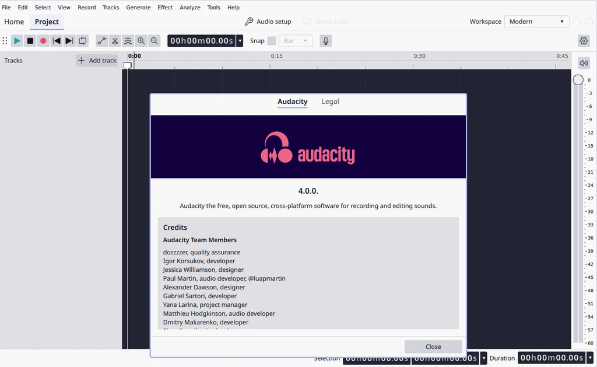597x367 pixels.
Task: Click the Audio setup wrench icon
Action: (248, 22)
